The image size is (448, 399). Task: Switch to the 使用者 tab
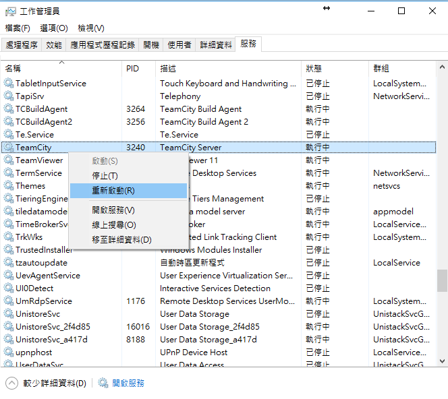click(x=179, y=44)
